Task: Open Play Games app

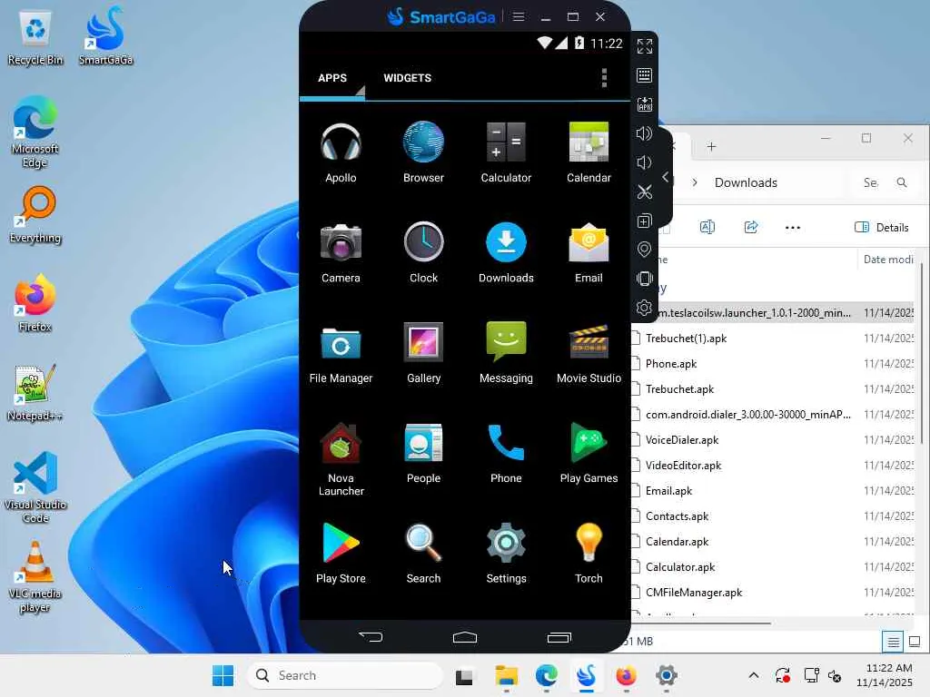Action: pos(589,453)
